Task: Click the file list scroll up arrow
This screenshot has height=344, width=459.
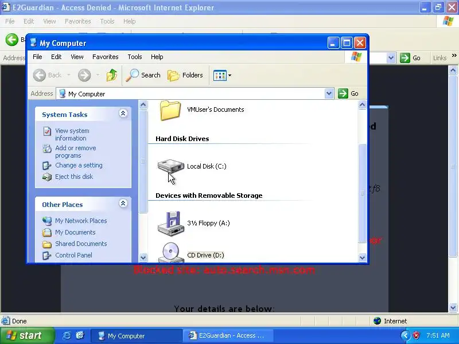Action: 362,105
